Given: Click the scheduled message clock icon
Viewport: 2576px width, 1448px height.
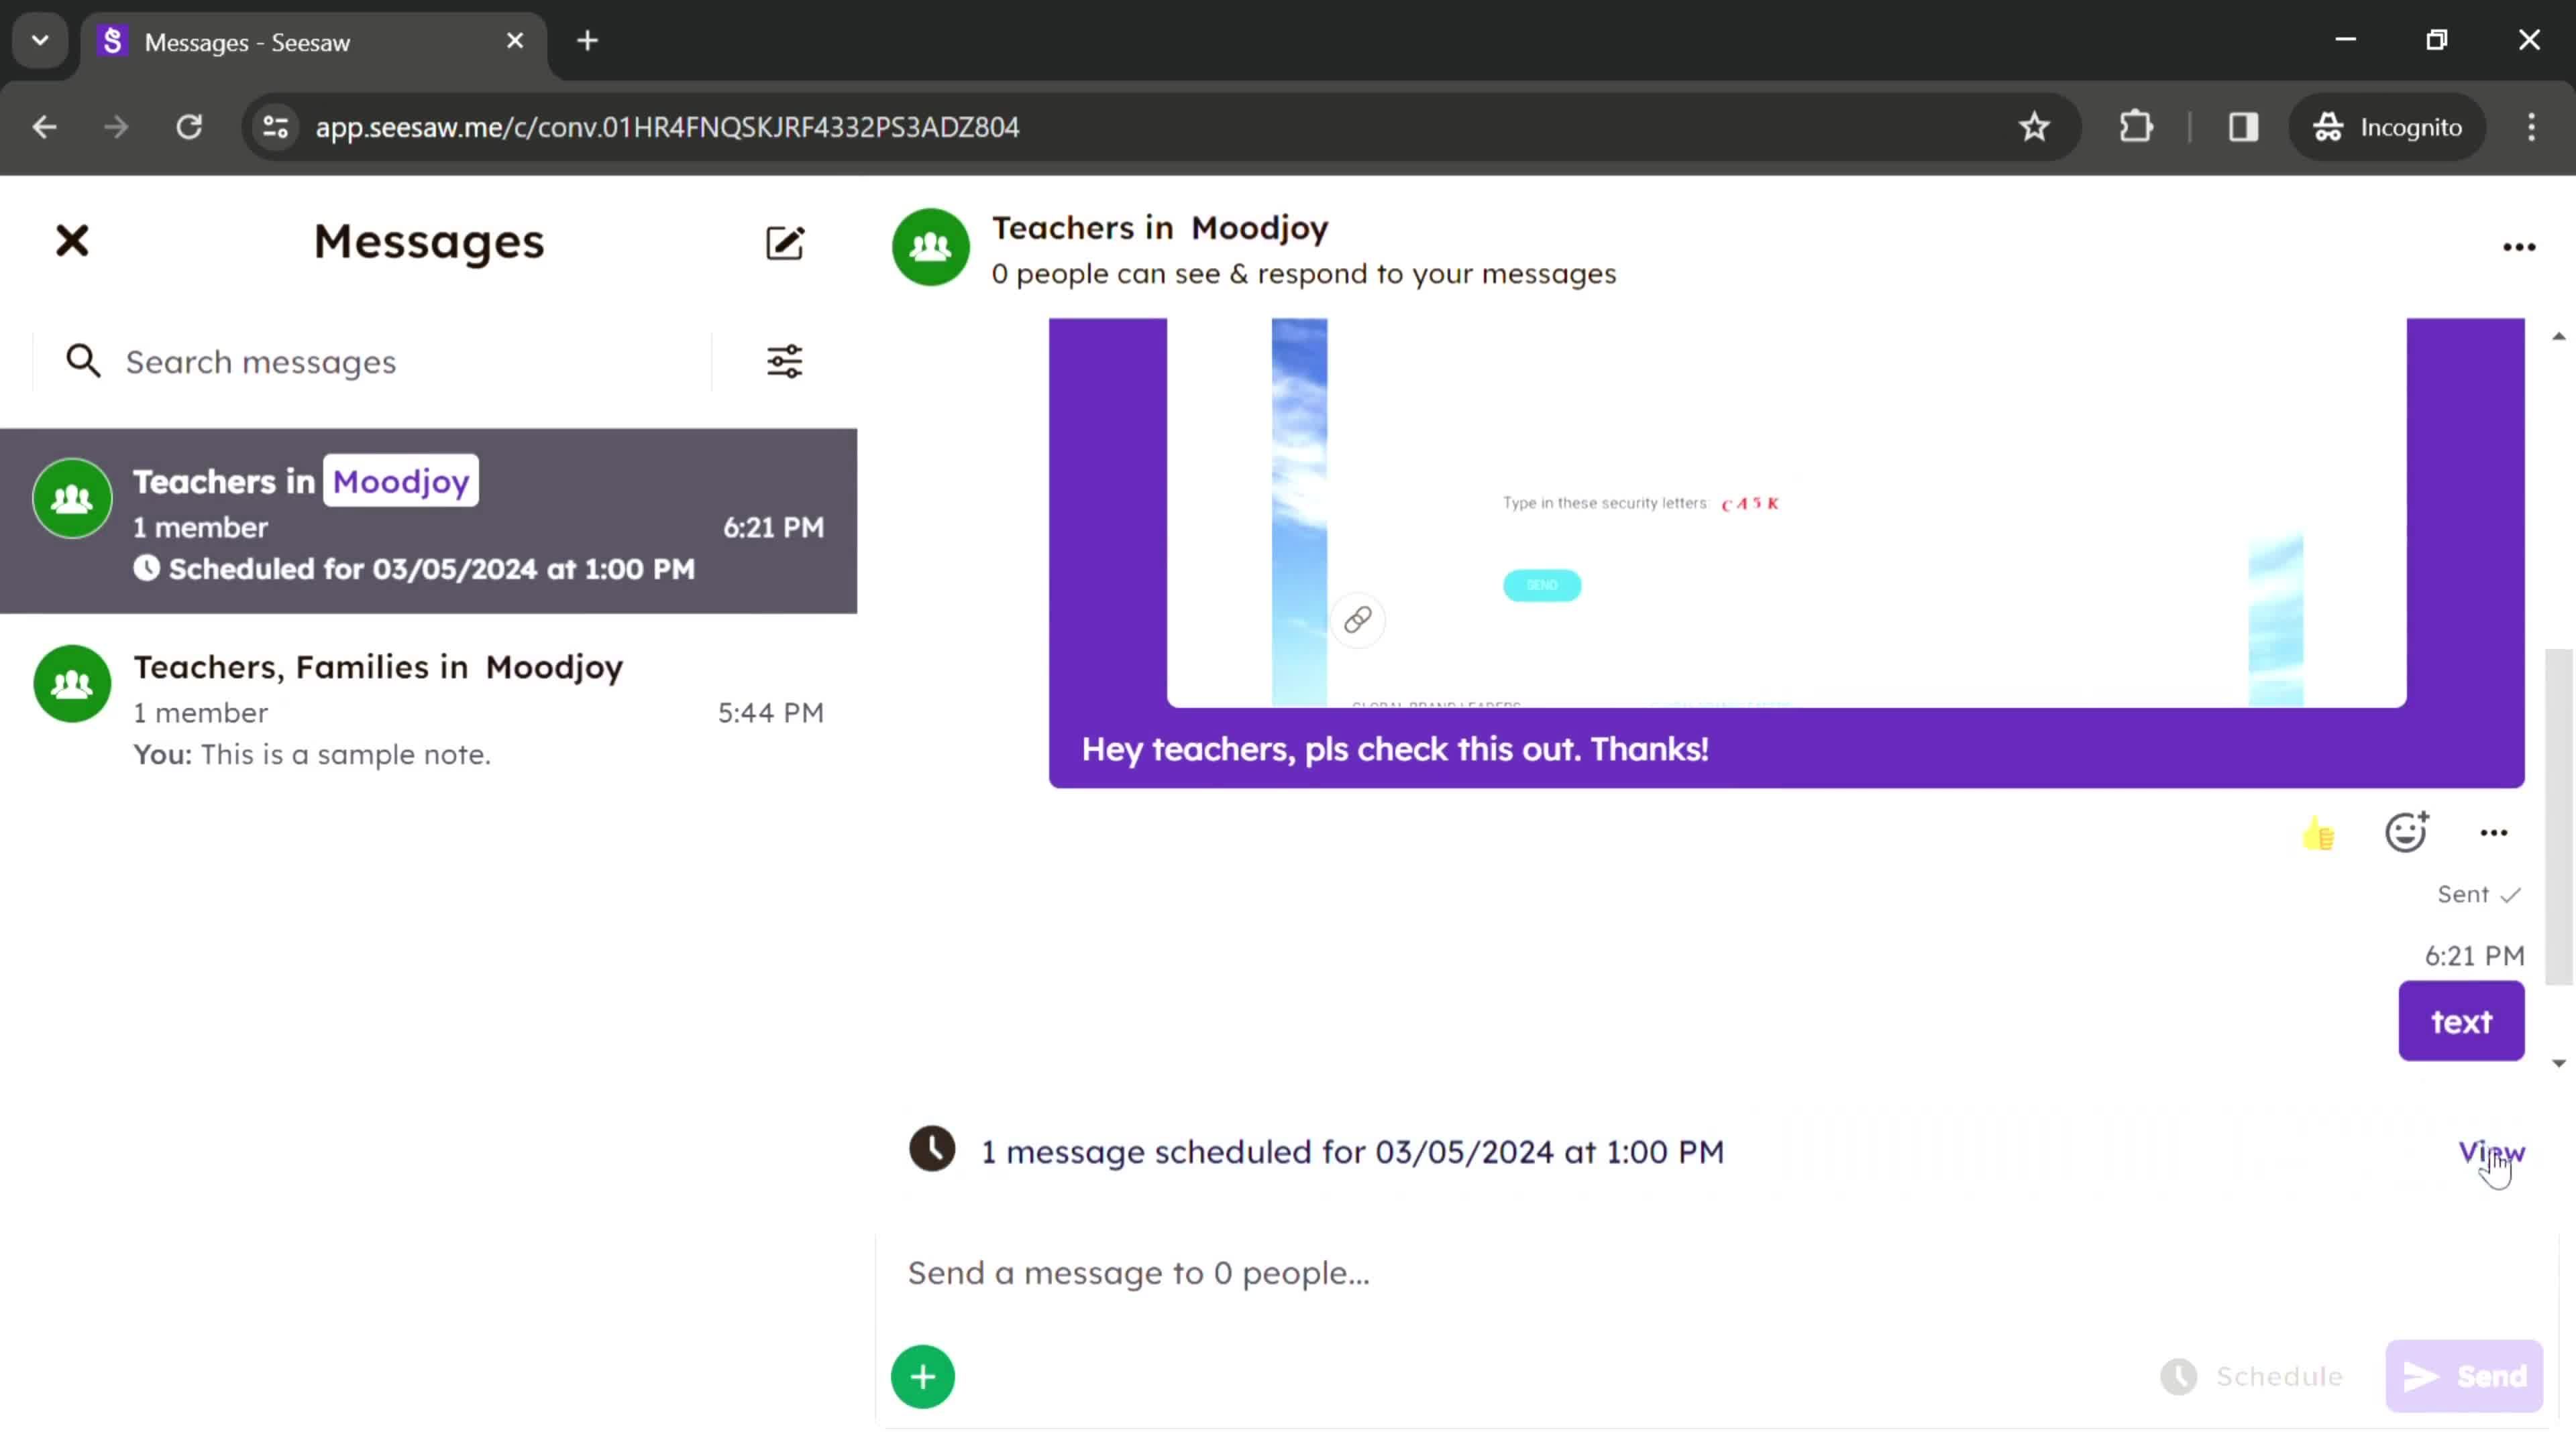Looking at the screenshot, I should point(932,1151).
